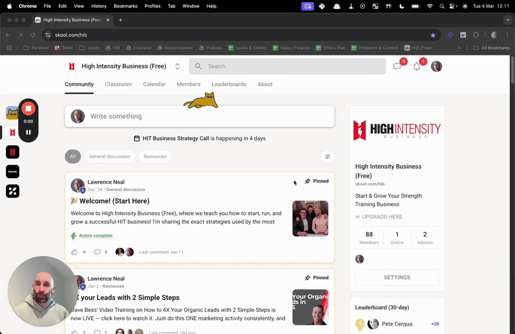Expand the community switcher arrows
The height and width of the screenshot is (334, 515).
pyautogui.click(x=178, y=67)
